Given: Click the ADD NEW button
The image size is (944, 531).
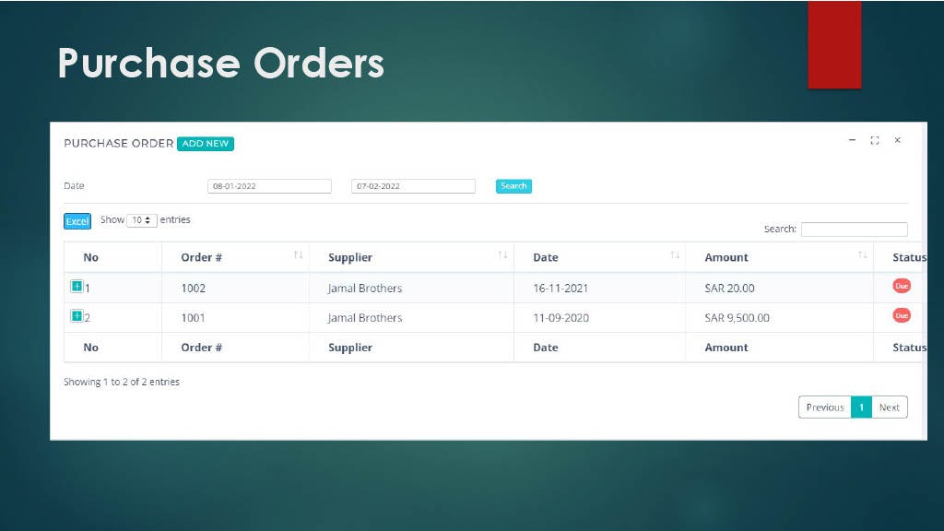Looking at the screenshot, I should tap(206, 144).
